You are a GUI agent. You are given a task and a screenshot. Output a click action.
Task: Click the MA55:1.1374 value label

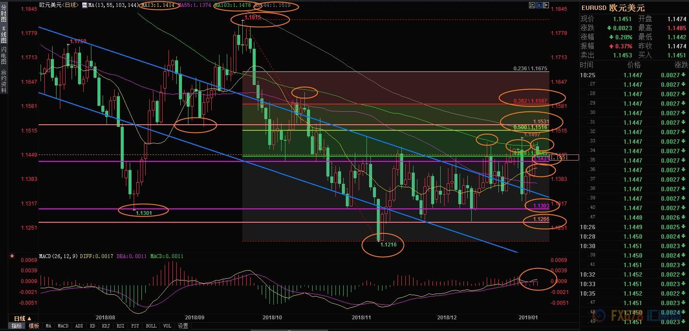pos(195,6)
